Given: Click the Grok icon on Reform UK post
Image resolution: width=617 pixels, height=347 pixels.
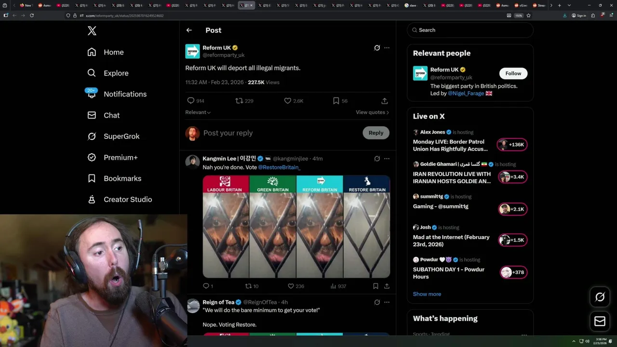Looking at the screenshot, I should [x=377, y=48].
